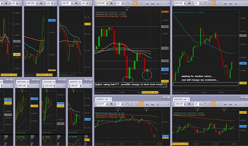Click 'higher swing low???' chart label
The width and height of the screenshot is (248, 146).
pos(107,84)
